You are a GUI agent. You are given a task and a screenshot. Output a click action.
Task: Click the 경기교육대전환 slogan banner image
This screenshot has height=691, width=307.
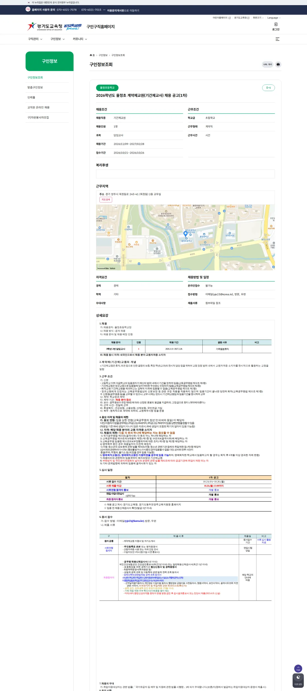72,27
